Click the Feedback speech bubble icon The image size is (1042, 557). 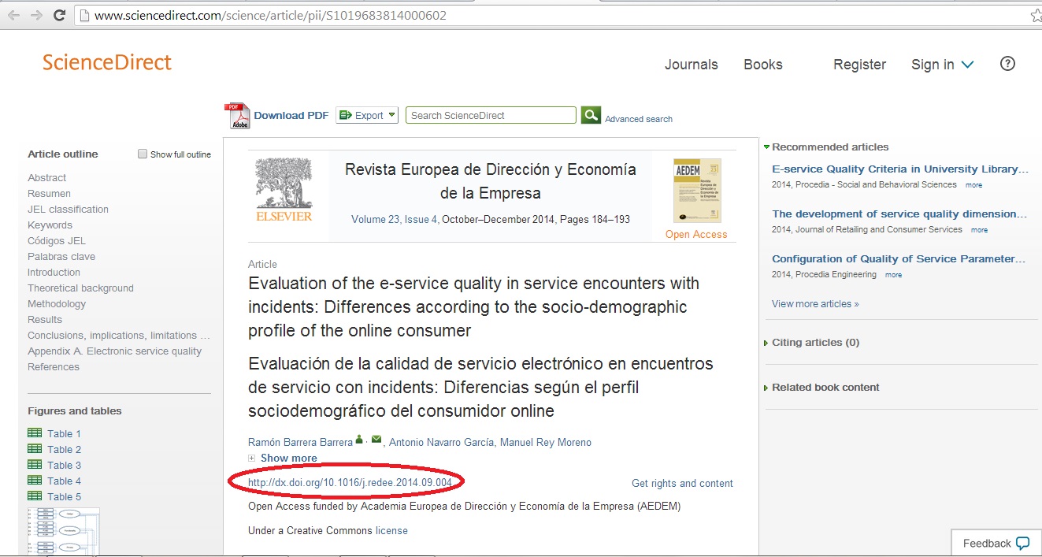(x=1023, y=543)
